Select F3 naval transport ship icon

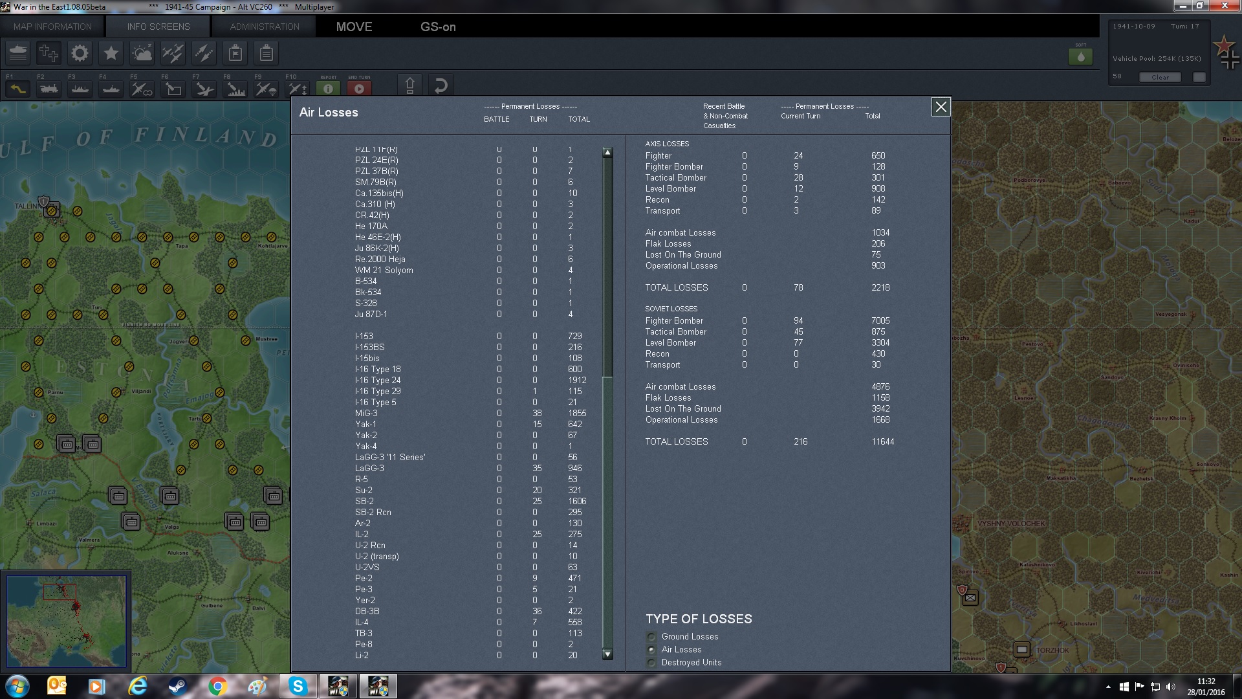point(80,89)
